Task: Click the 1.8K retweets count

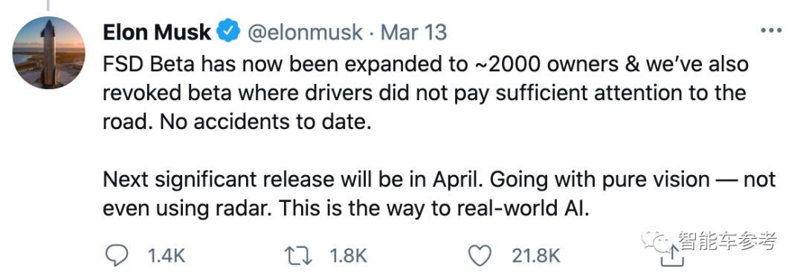Action: tap(348, 255)
